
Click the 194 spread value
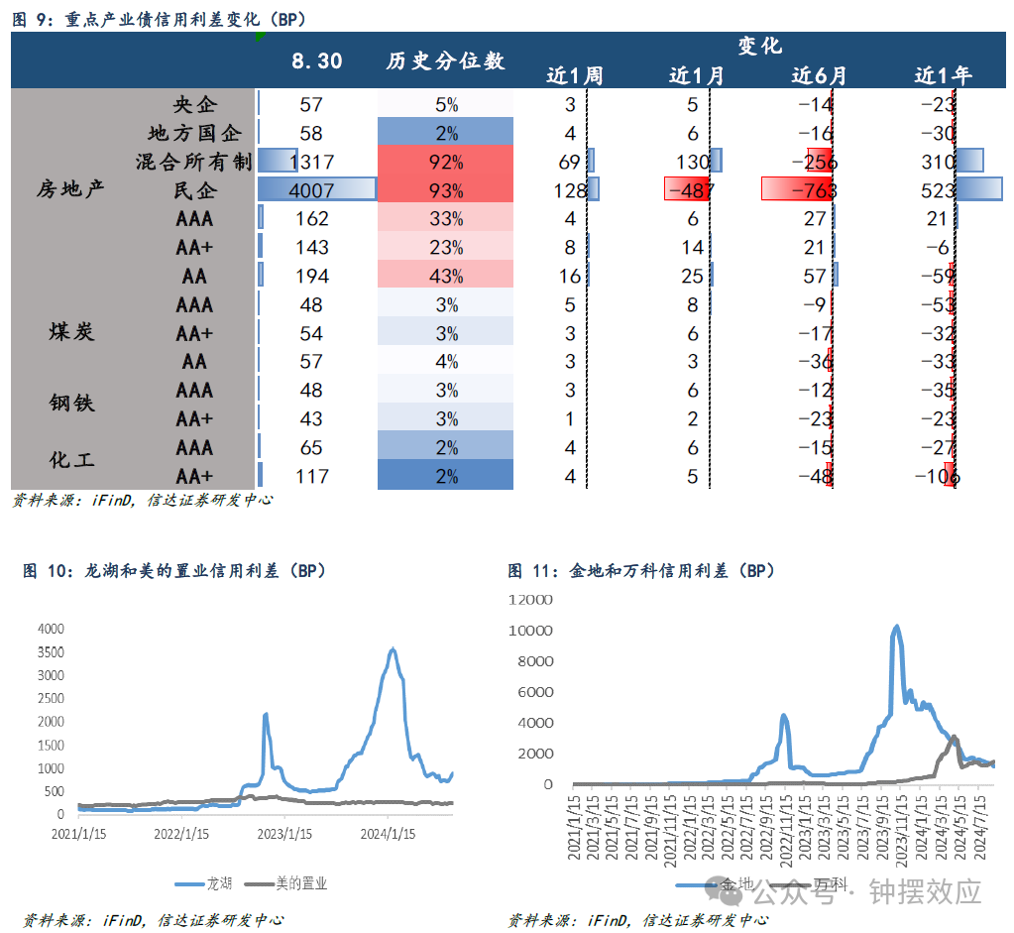coord(311,277)
